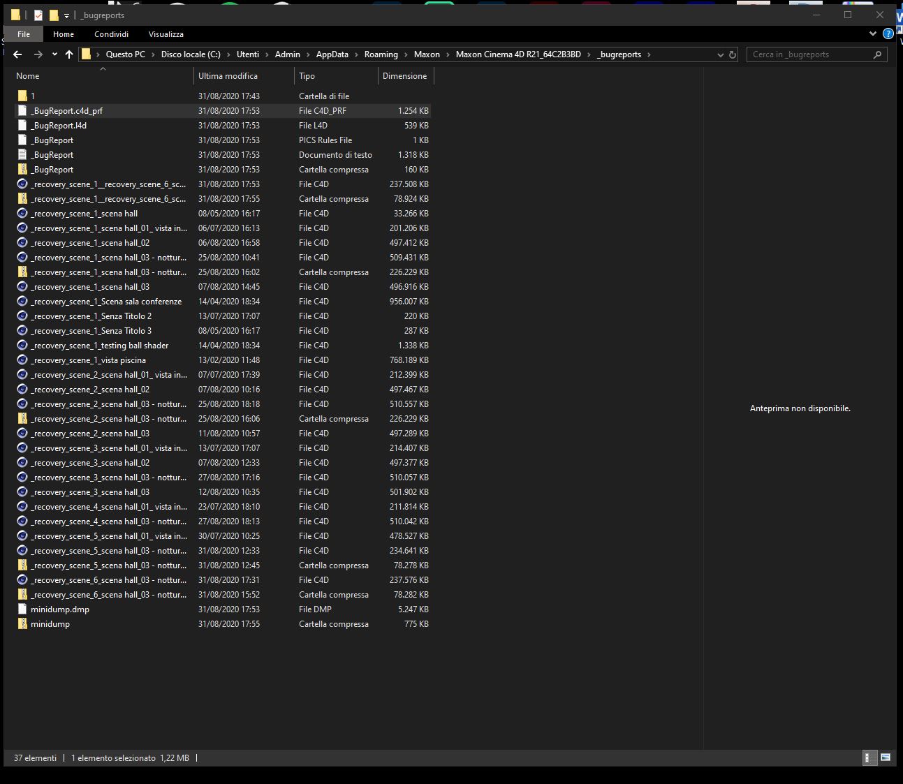903x784 pixels.
Task: Refresh the _bugreports folder view
Action: click(x=733, y=54)
